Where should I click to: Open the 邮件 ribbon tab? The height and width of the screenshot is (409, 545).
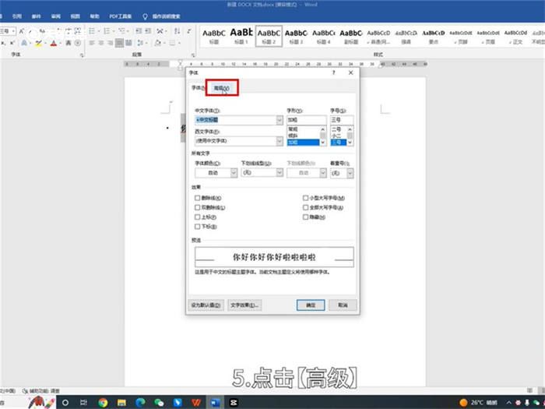pos(36,16)
